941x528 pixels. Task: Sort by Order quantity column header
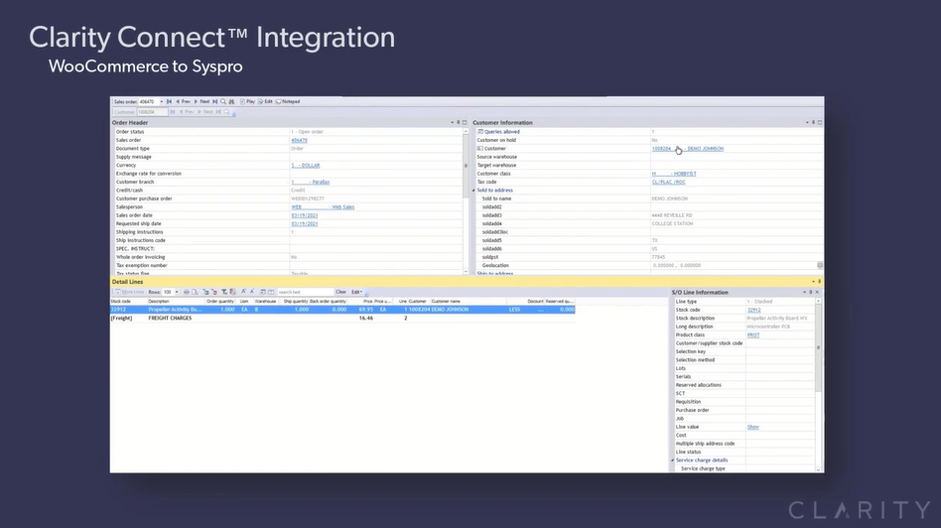[x=220, y=301]
